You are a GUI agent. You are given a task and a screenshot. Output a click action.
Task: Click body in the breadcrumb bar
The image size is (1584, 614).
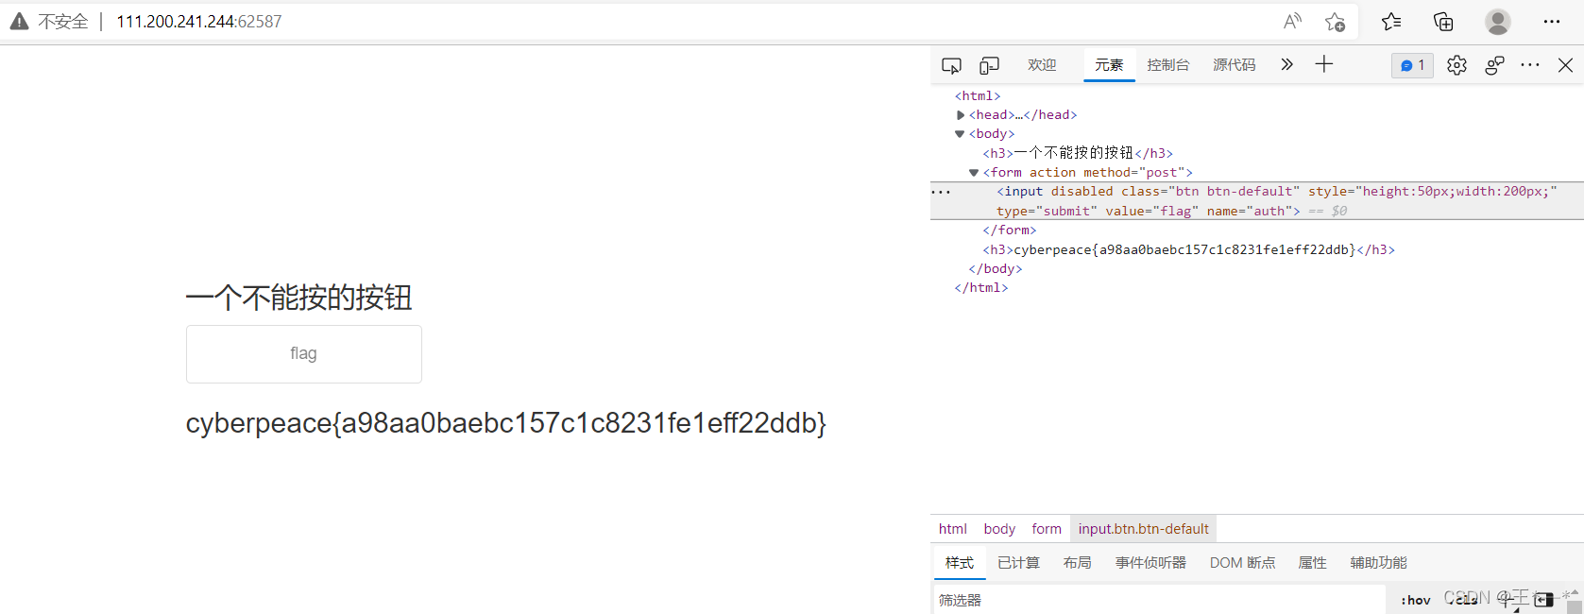(999, 529)
